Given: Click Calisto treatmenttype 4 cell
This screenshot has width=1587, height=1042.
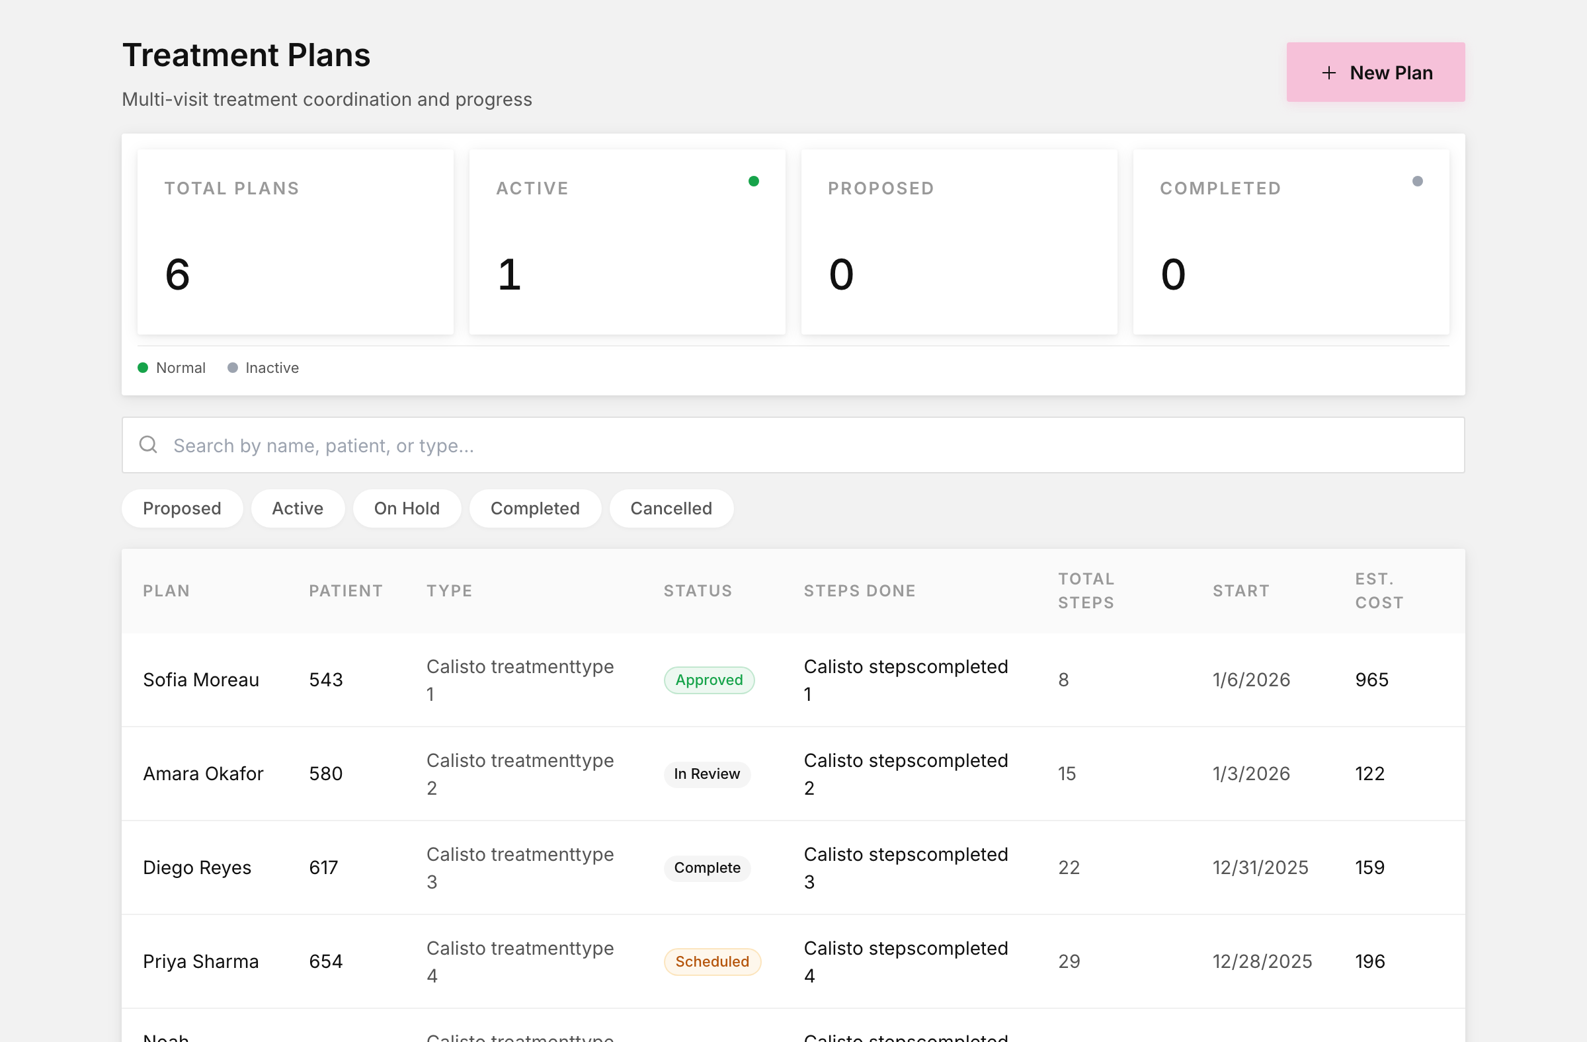Looking at the screenshot, I should pos(520,962).
